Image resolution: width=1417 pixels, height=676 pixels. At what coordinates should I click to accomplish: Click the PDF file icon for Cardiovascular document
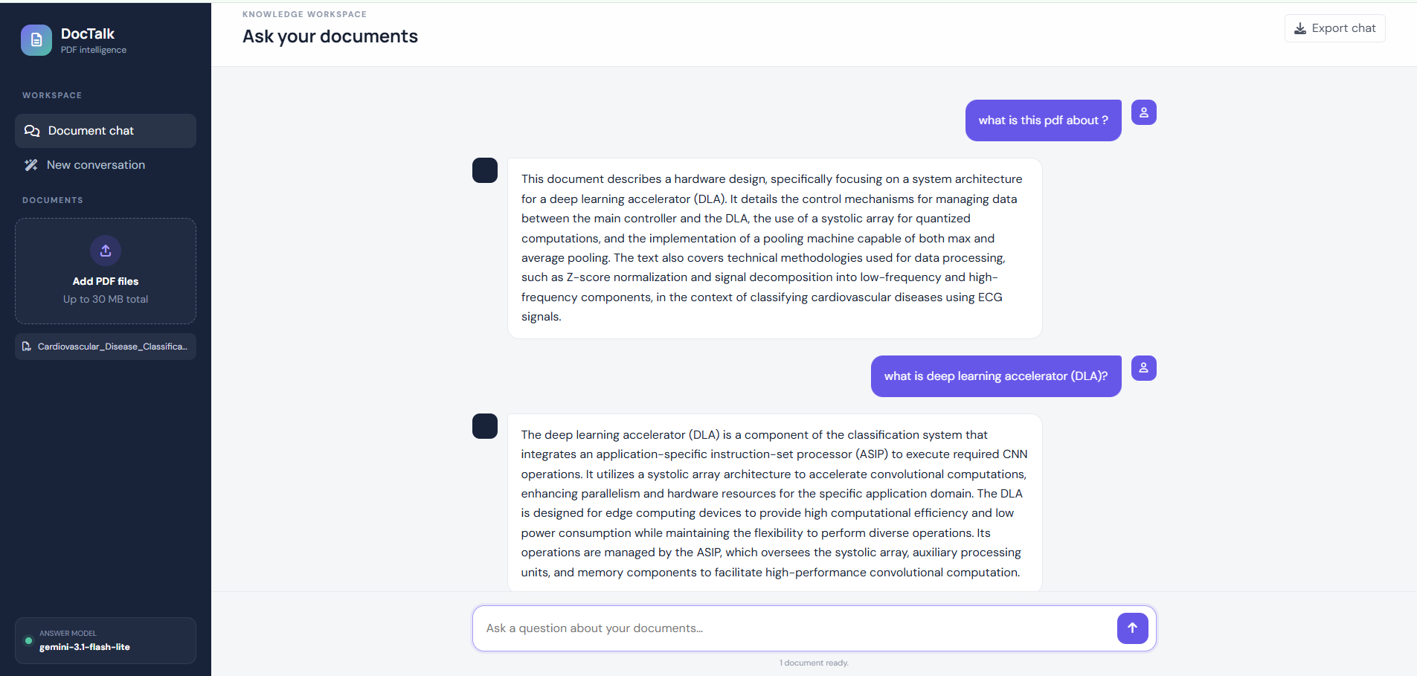click(x=27, y=347)
